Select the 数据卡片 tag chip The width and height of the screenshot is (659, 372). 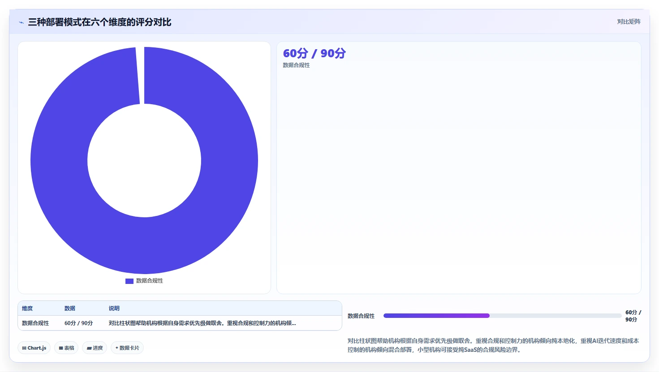(x=127, y=348)
